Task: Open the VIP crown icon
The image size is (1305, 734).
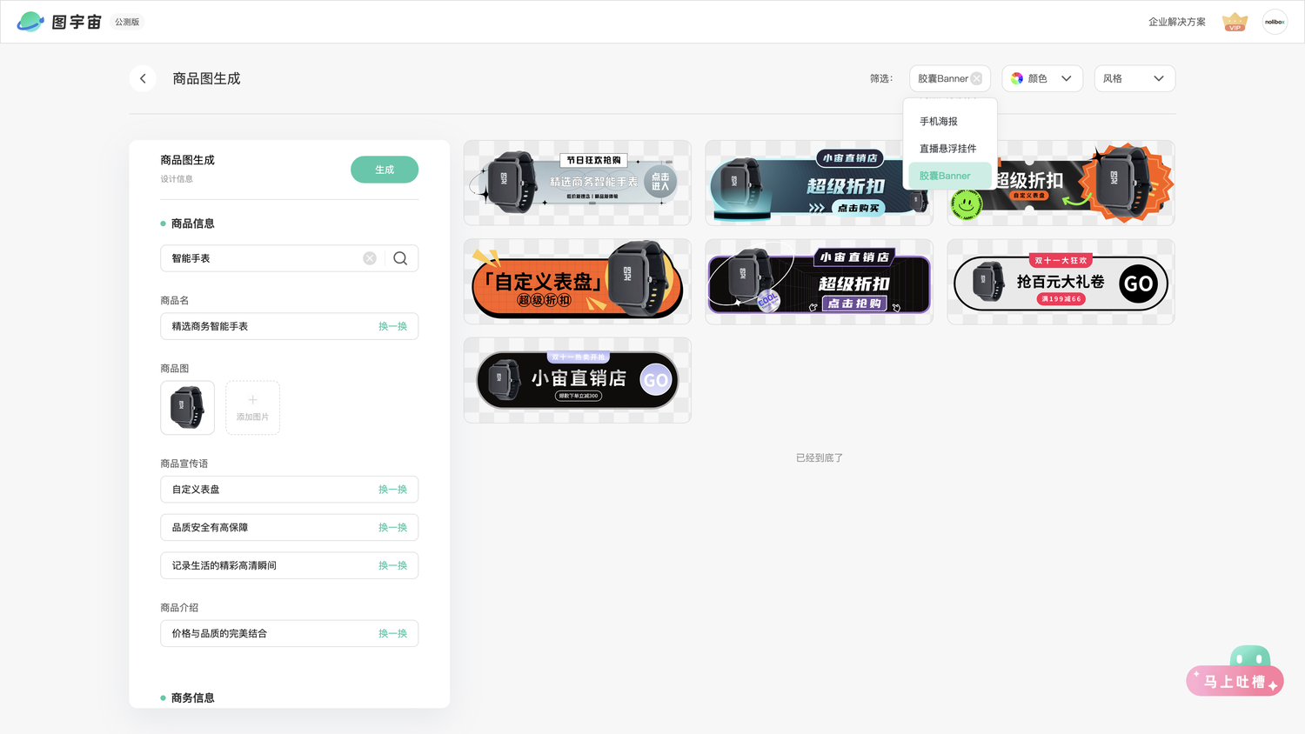Action: [x=1235, y=22]
